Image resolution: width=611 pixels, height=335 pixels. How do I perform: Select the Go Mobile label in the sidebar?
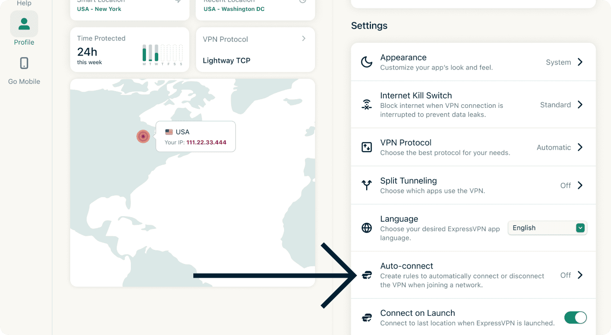[24, 81]
